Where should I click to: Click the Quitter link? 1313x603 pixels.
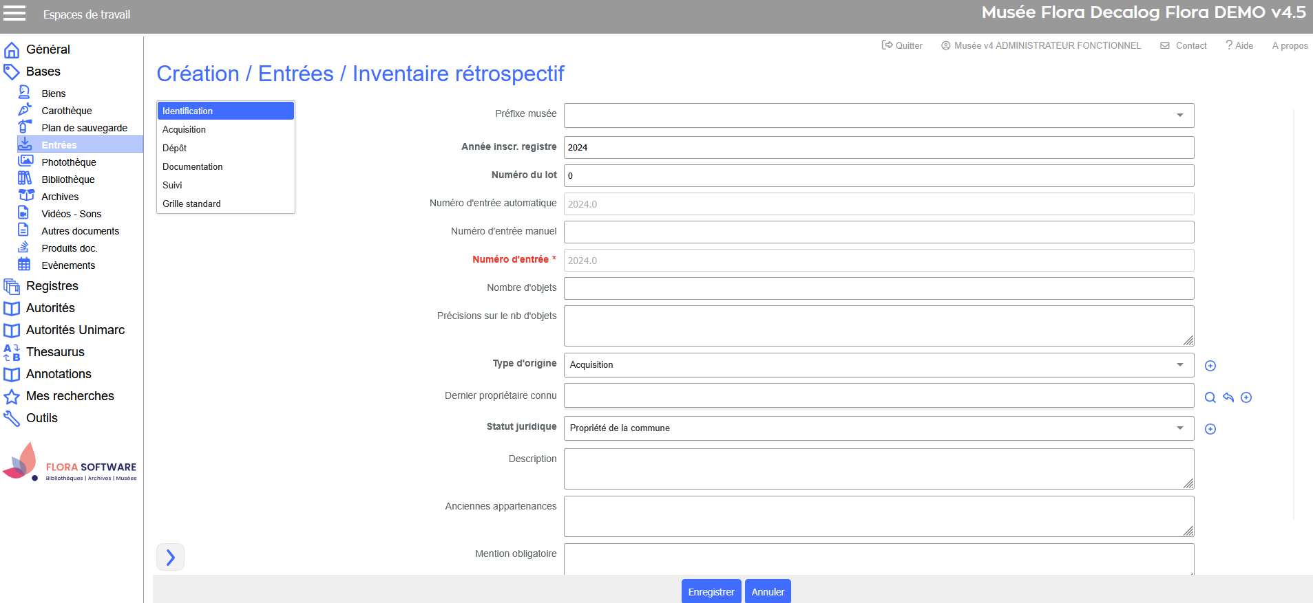click(x=902, y=45)
